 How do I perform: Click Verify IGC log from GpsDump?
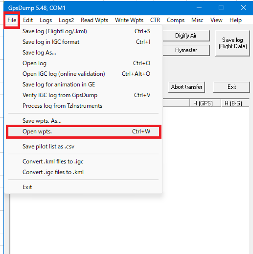tap(60, 95)
